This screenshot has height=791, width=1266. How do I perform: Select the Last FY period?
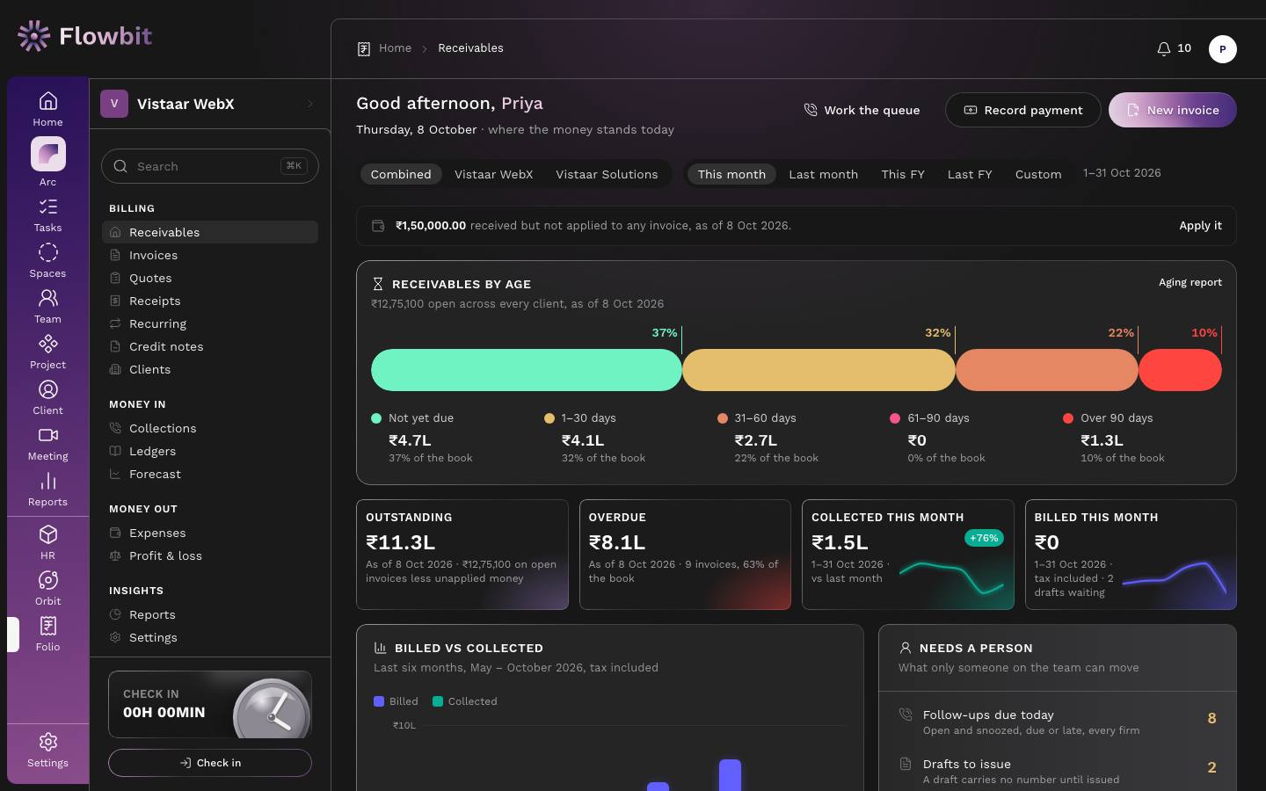coord(970,174)
